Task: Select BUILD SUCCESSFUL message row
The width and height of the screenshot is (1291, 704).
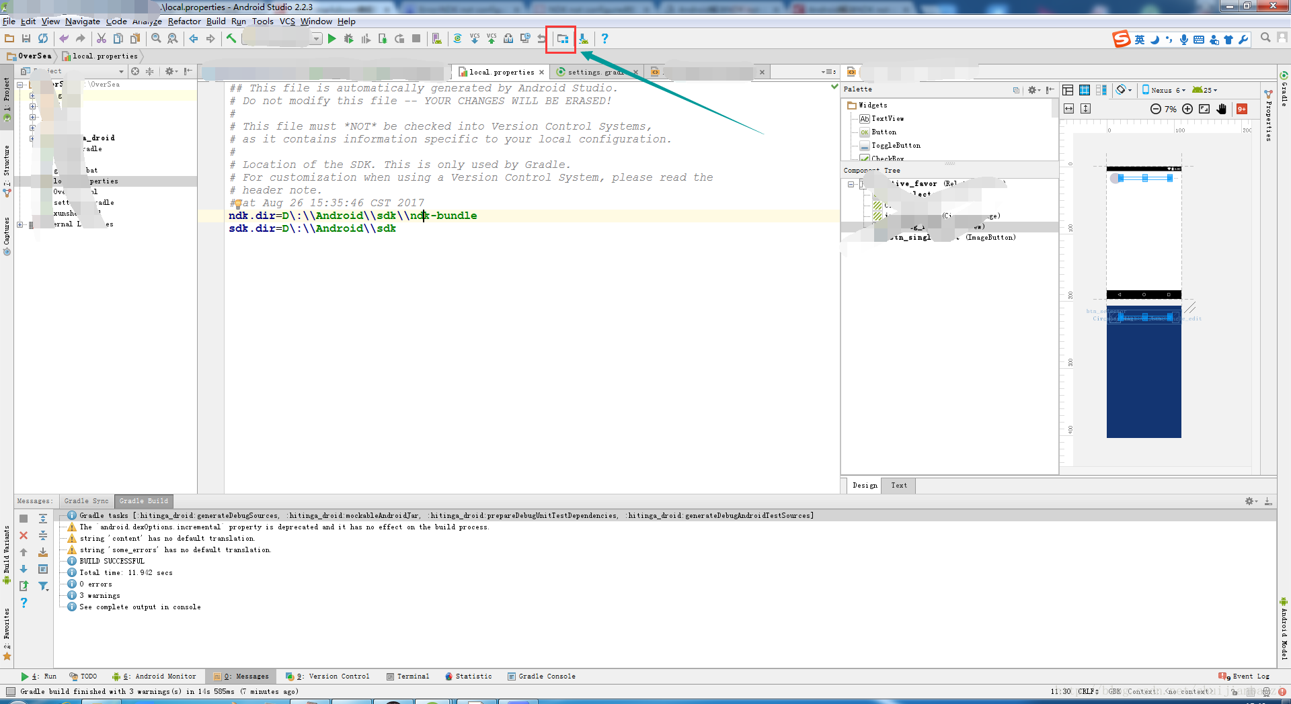Action: (112, 561)
